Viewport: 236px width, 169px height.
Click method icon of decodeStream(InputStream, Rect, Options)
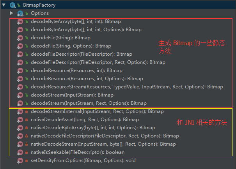tap(20, 103)
